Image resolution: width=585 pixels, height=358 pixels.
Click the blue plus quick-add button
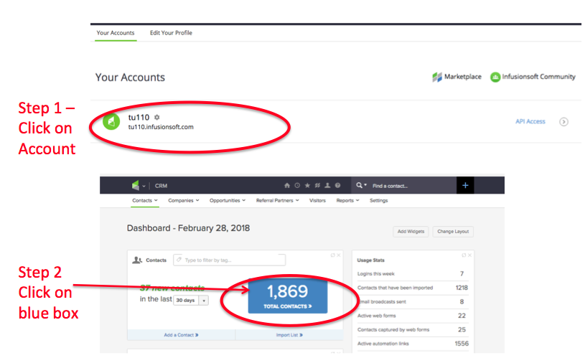coord(465,185)
